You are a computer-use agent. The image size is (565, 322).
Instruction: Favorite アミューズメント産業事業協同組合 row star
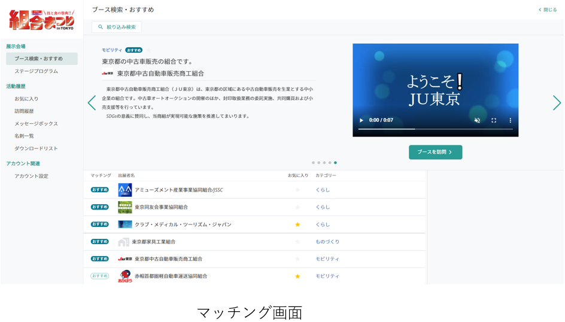[x=297, y=190]
